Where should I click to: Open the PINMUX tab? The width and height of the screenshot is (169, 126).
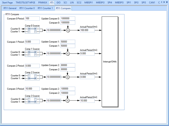[x=43, y=2]
